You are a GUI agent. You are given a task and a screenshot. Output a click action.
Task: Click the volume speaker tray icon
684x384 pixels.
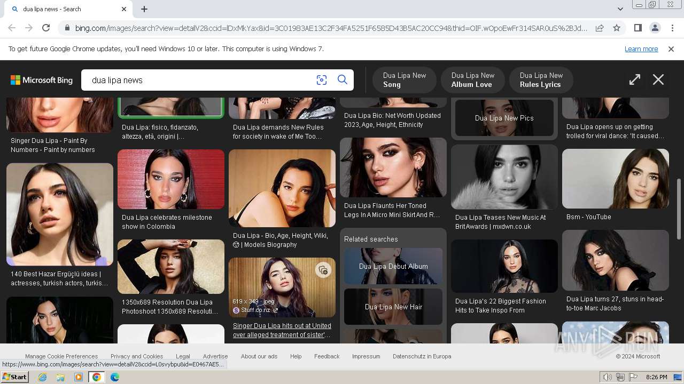608,377
